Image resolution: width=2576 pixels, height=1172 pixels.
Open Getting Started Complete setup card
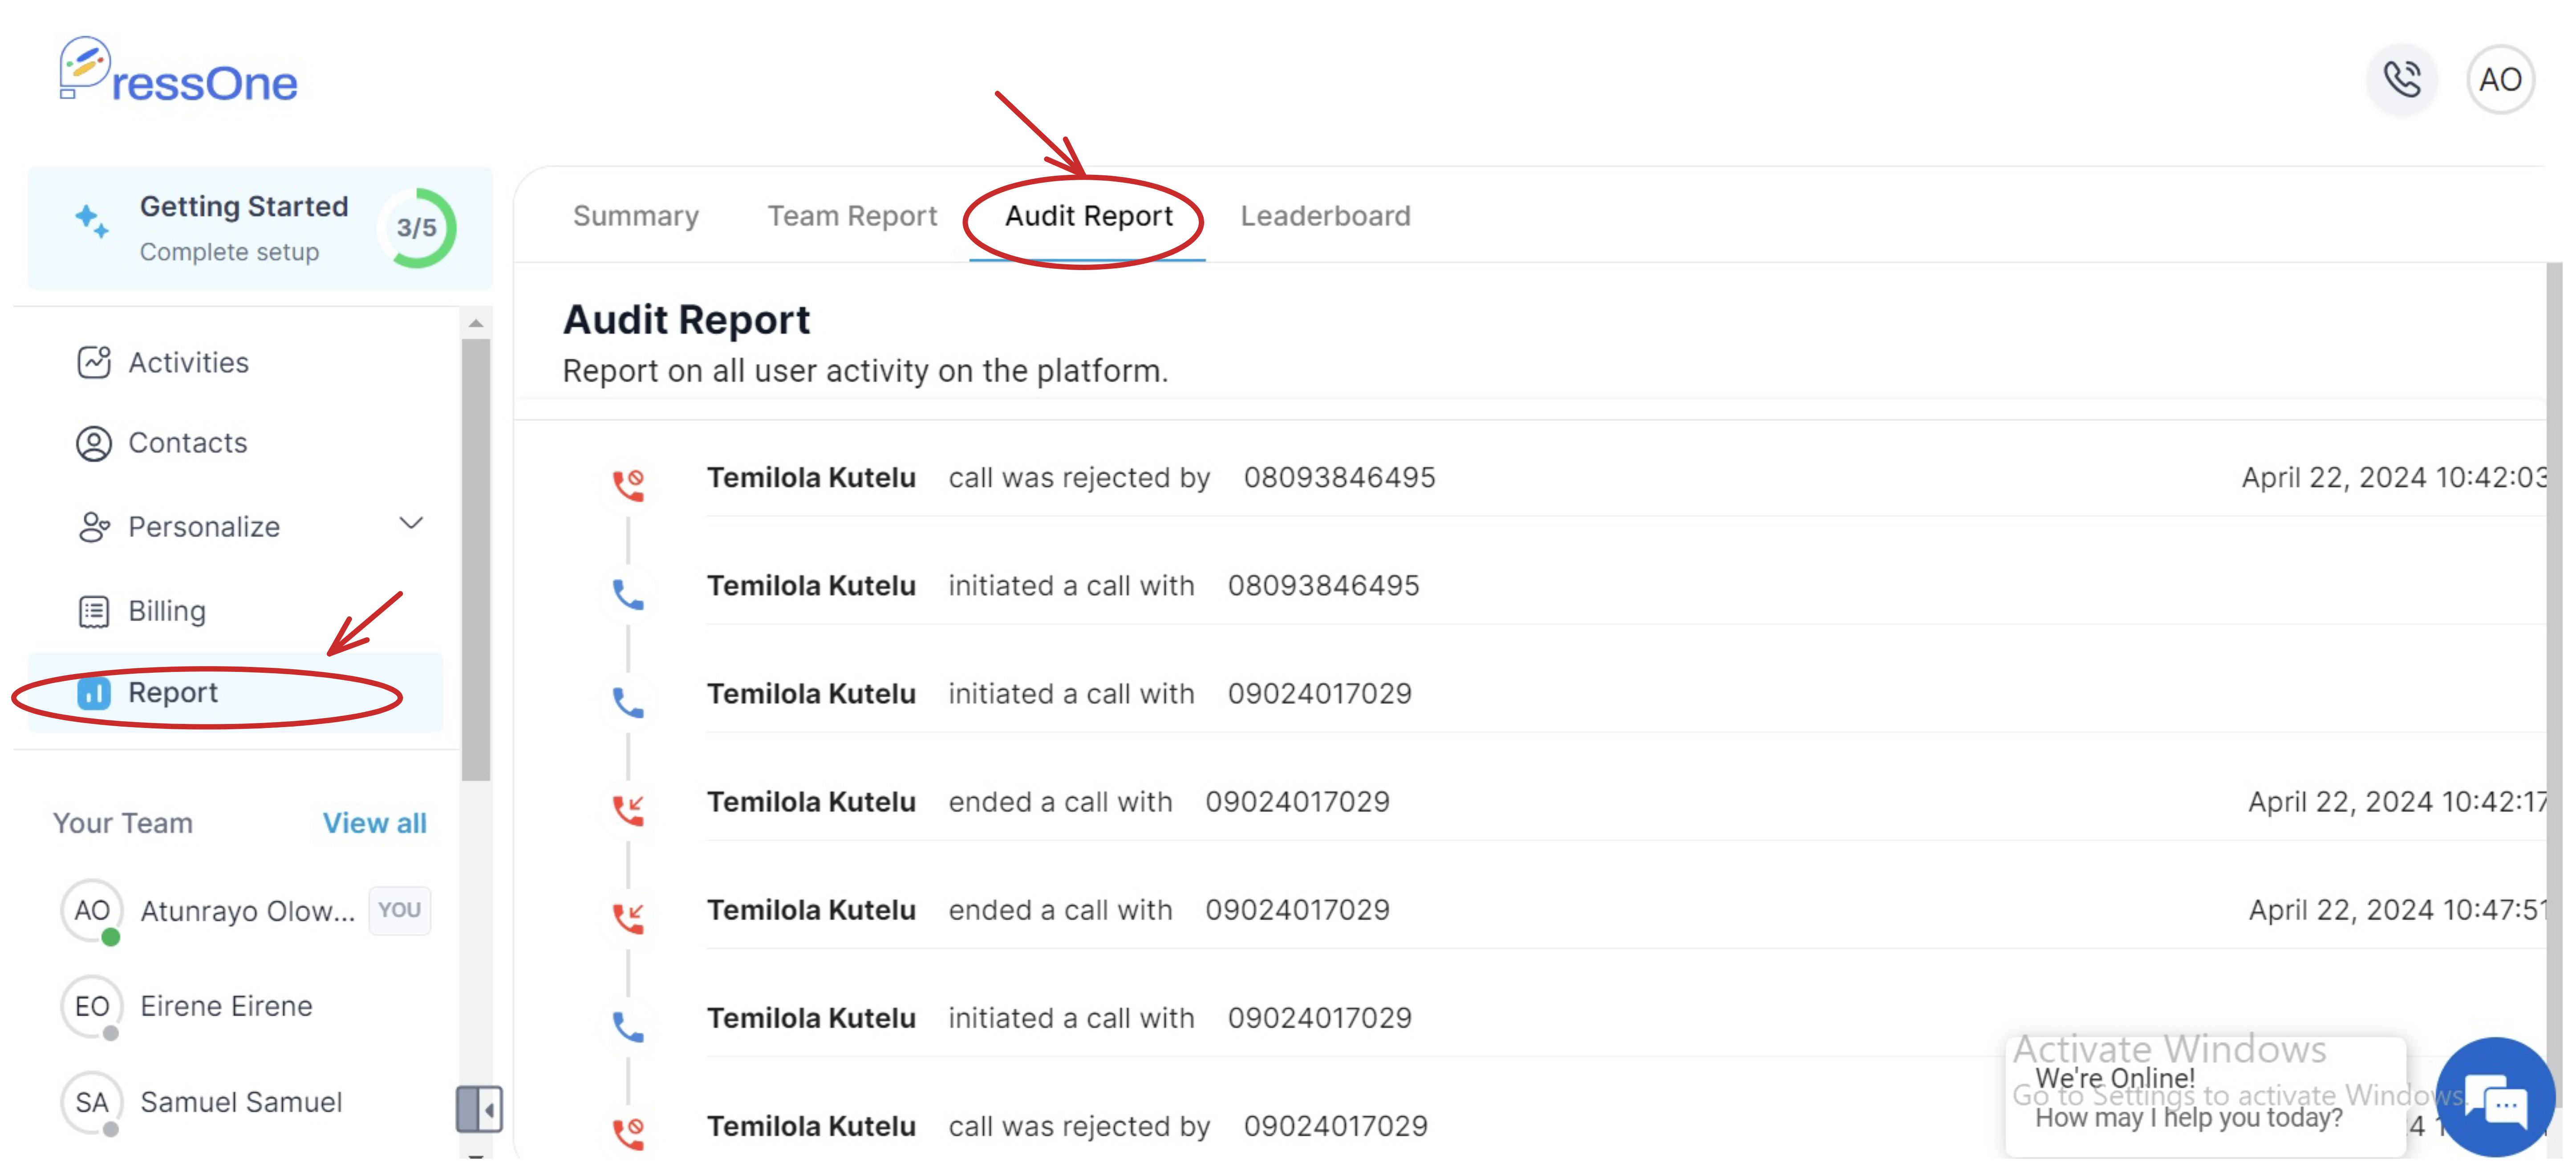click(x=260, y=228)
